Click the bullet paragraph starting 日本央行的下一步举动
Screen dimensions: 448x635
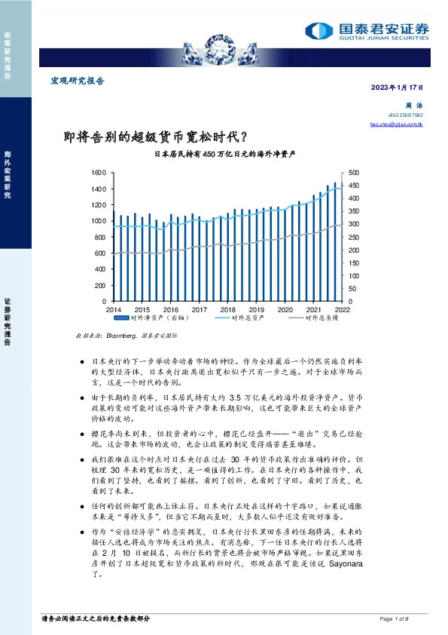(227, 372)
